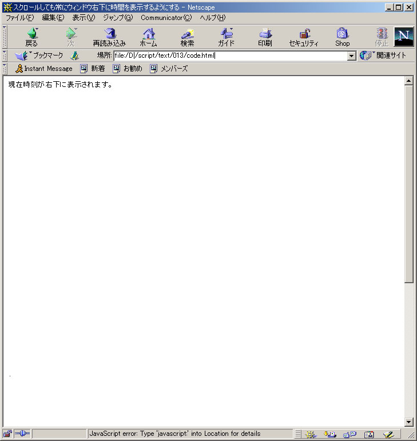The width and height of the screenshot is (417, 441).
Task: Open Address Book from the component bar
Action: (x=369, y=434)
